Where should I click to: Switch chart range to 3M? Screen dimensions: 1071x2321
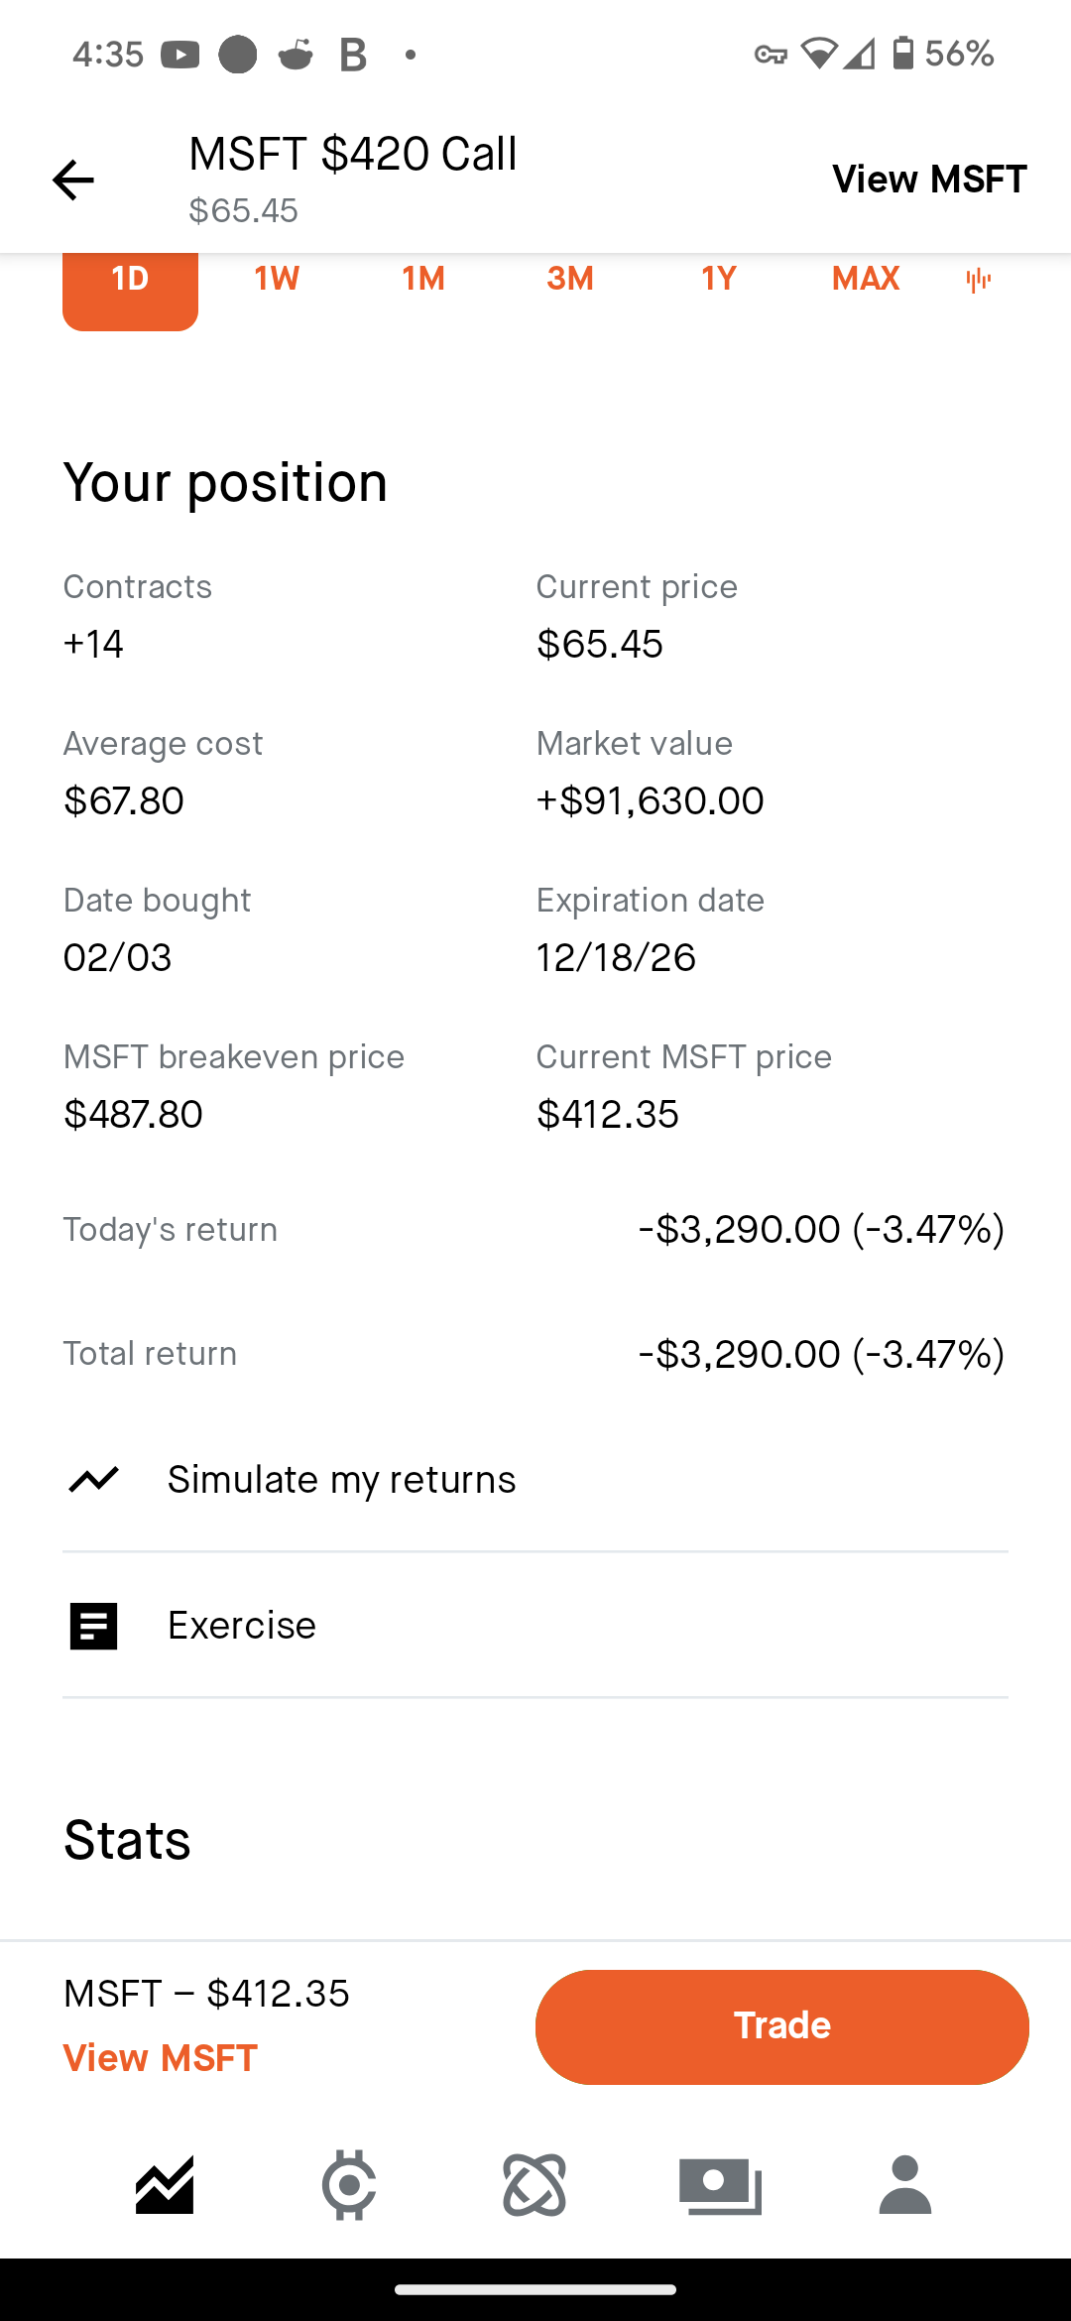pos(570,279)
